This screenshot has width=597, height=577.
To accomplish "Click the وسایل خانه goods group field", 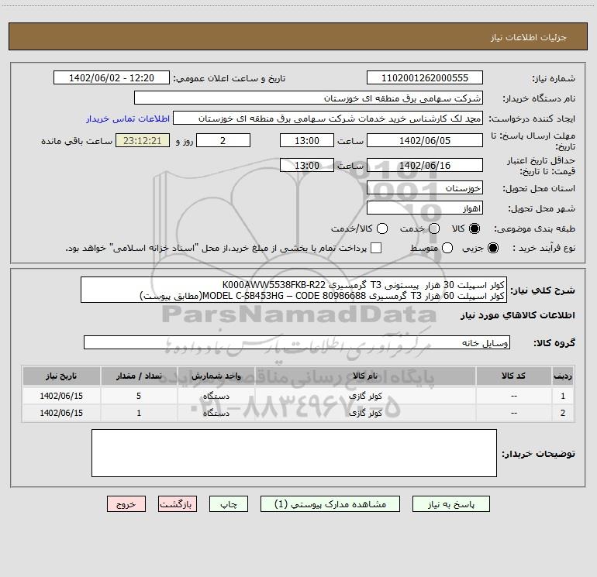I will coord(297,342).
